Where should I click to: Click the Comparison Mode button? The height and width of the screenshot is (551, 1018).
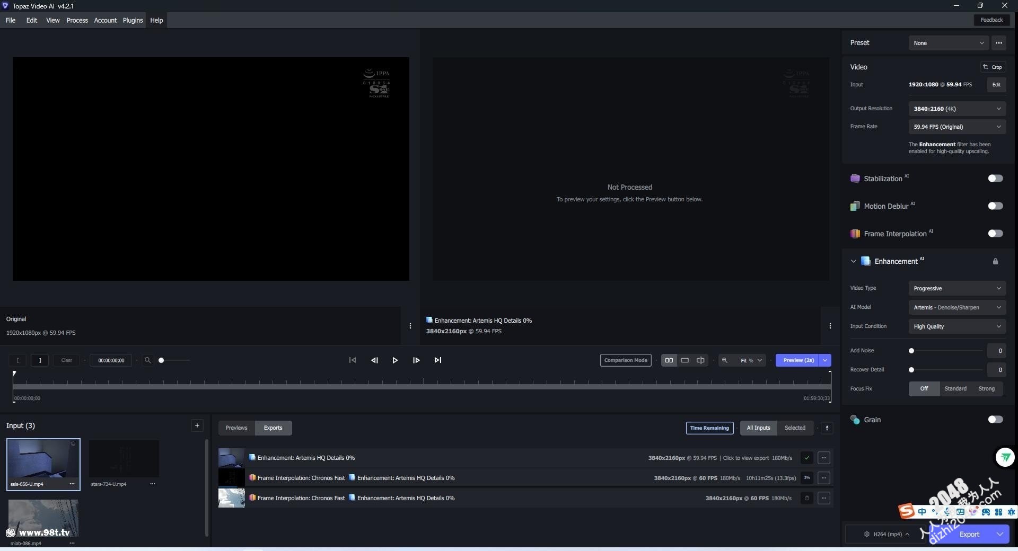coord(626,360)
